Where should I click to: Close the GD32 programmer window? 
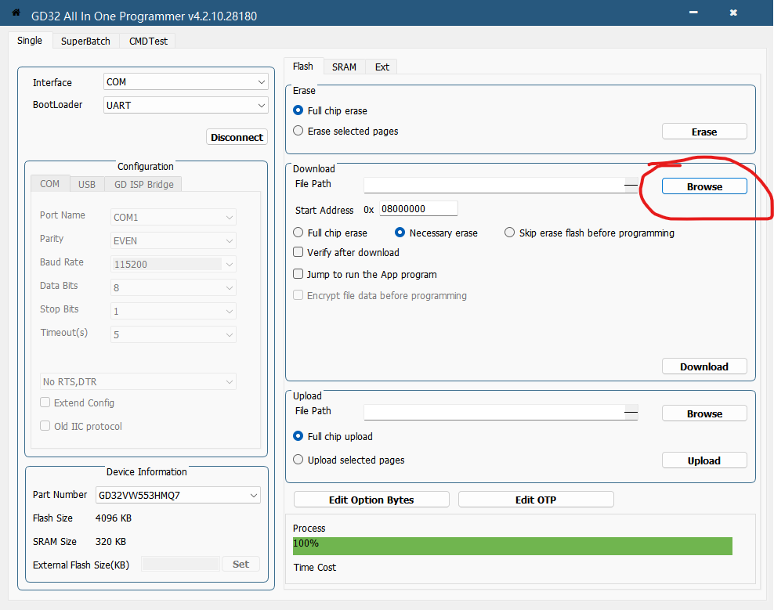[x=733, y=13]
